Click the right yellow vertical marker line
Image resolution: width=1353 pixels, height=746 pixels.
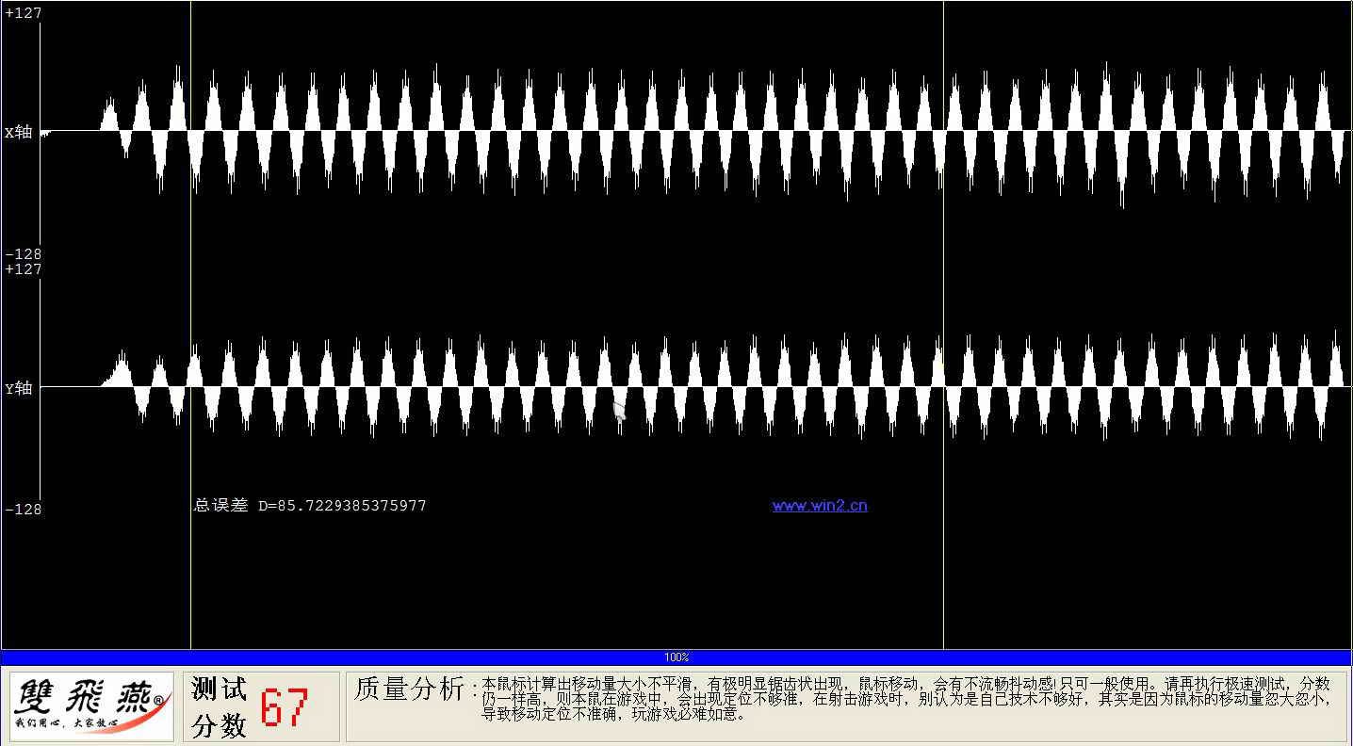pyautogui.click(x=943, y=565)
